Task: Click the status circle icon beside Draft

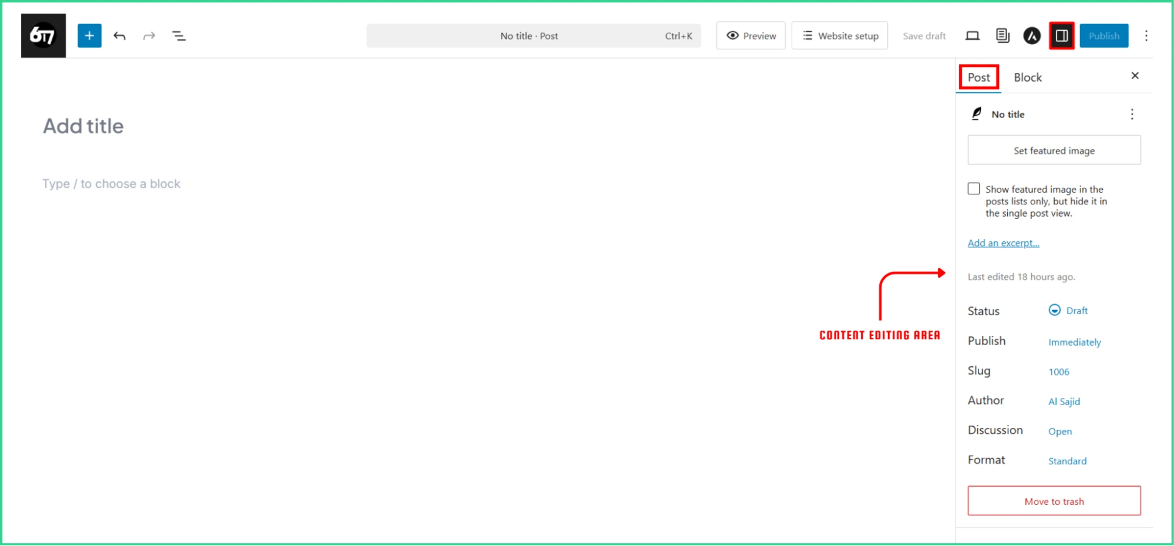Action: point(1054,310)
